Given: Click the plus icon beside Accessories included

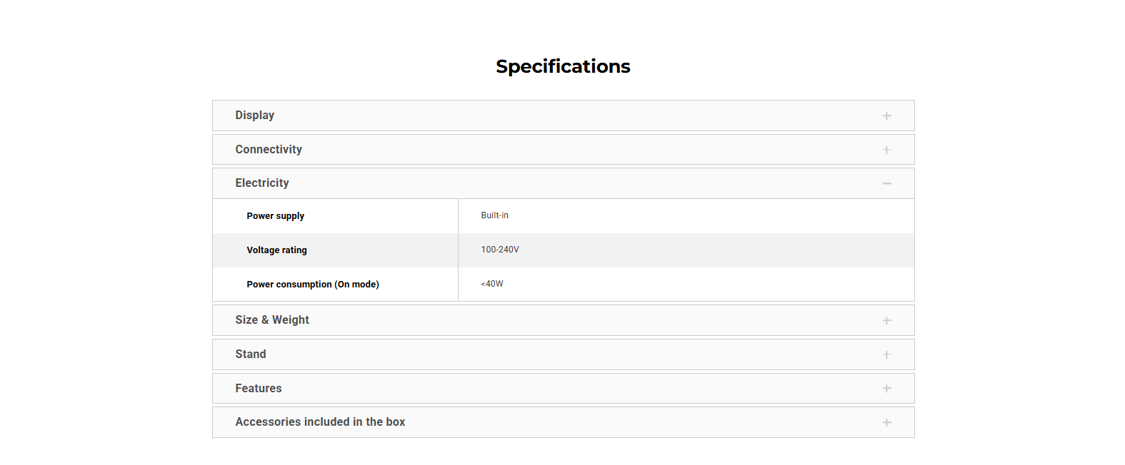Looking at the screenshot, I should pos(886,422).
